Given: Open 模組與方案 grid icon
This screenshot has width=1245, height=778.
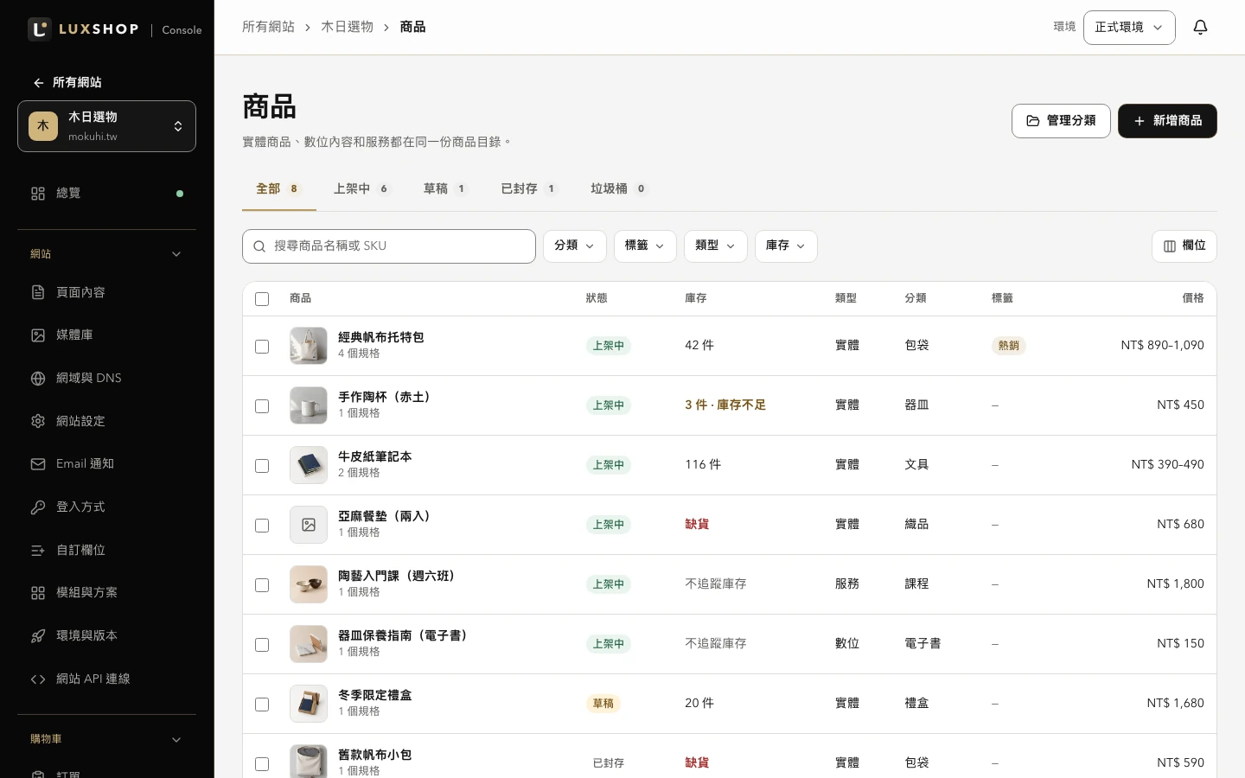Looking at the screenshot, I should coord(38,593).
